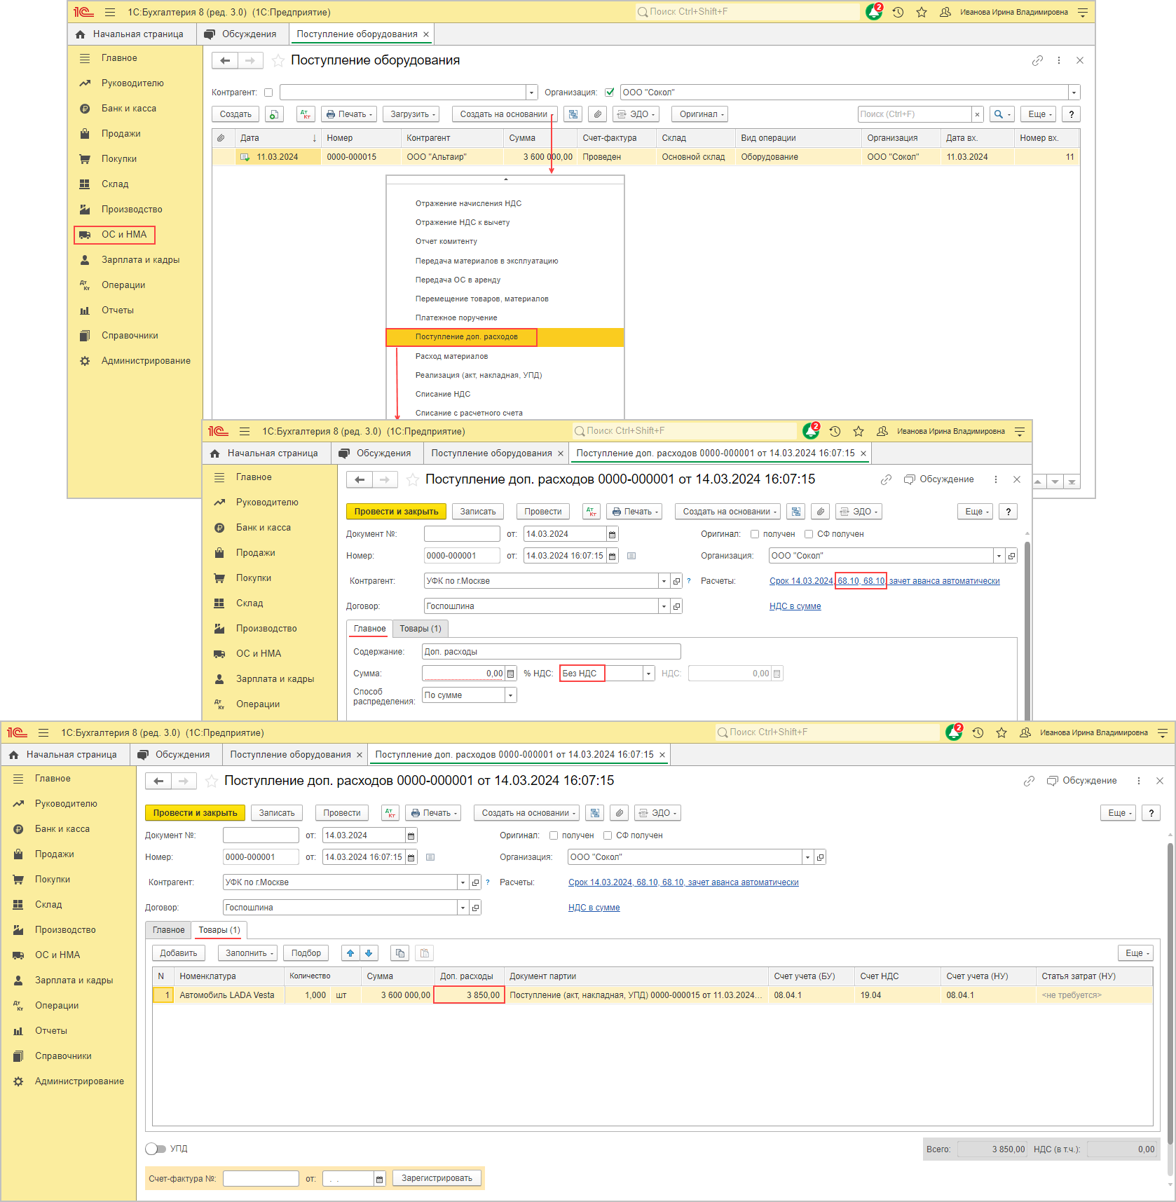Open calendar next to Счет-фактура date field
This screenshot has height=1202, width=1176.
pos(380,1179)
